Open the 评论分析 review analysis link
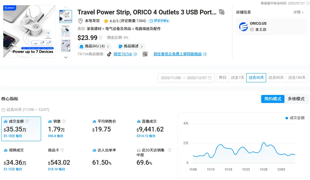Image resolution: width=310 pixels, height=180 pixels. point(160,21)
